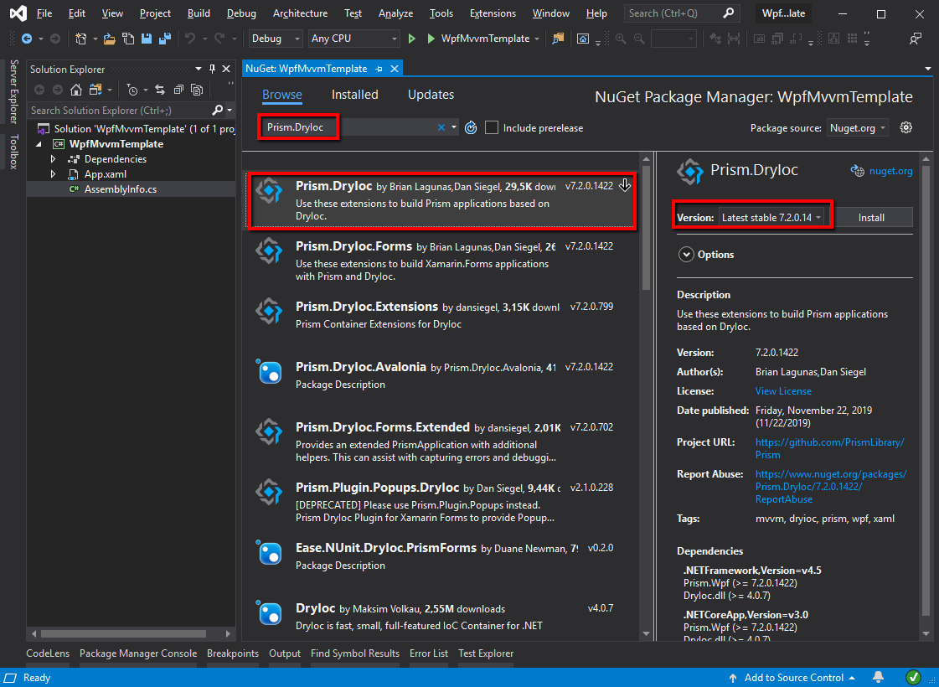Switch to the Installed tab
This screenshot has height=687, width=939.
(354, 95)
